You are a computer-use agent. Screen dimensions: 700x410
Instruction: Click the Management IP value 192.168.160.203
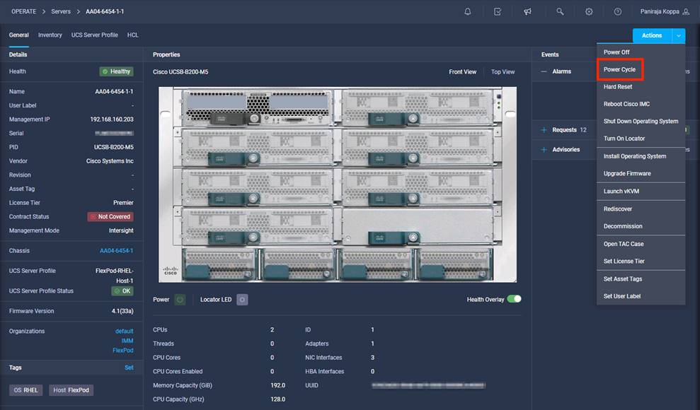tap(112, 119)
